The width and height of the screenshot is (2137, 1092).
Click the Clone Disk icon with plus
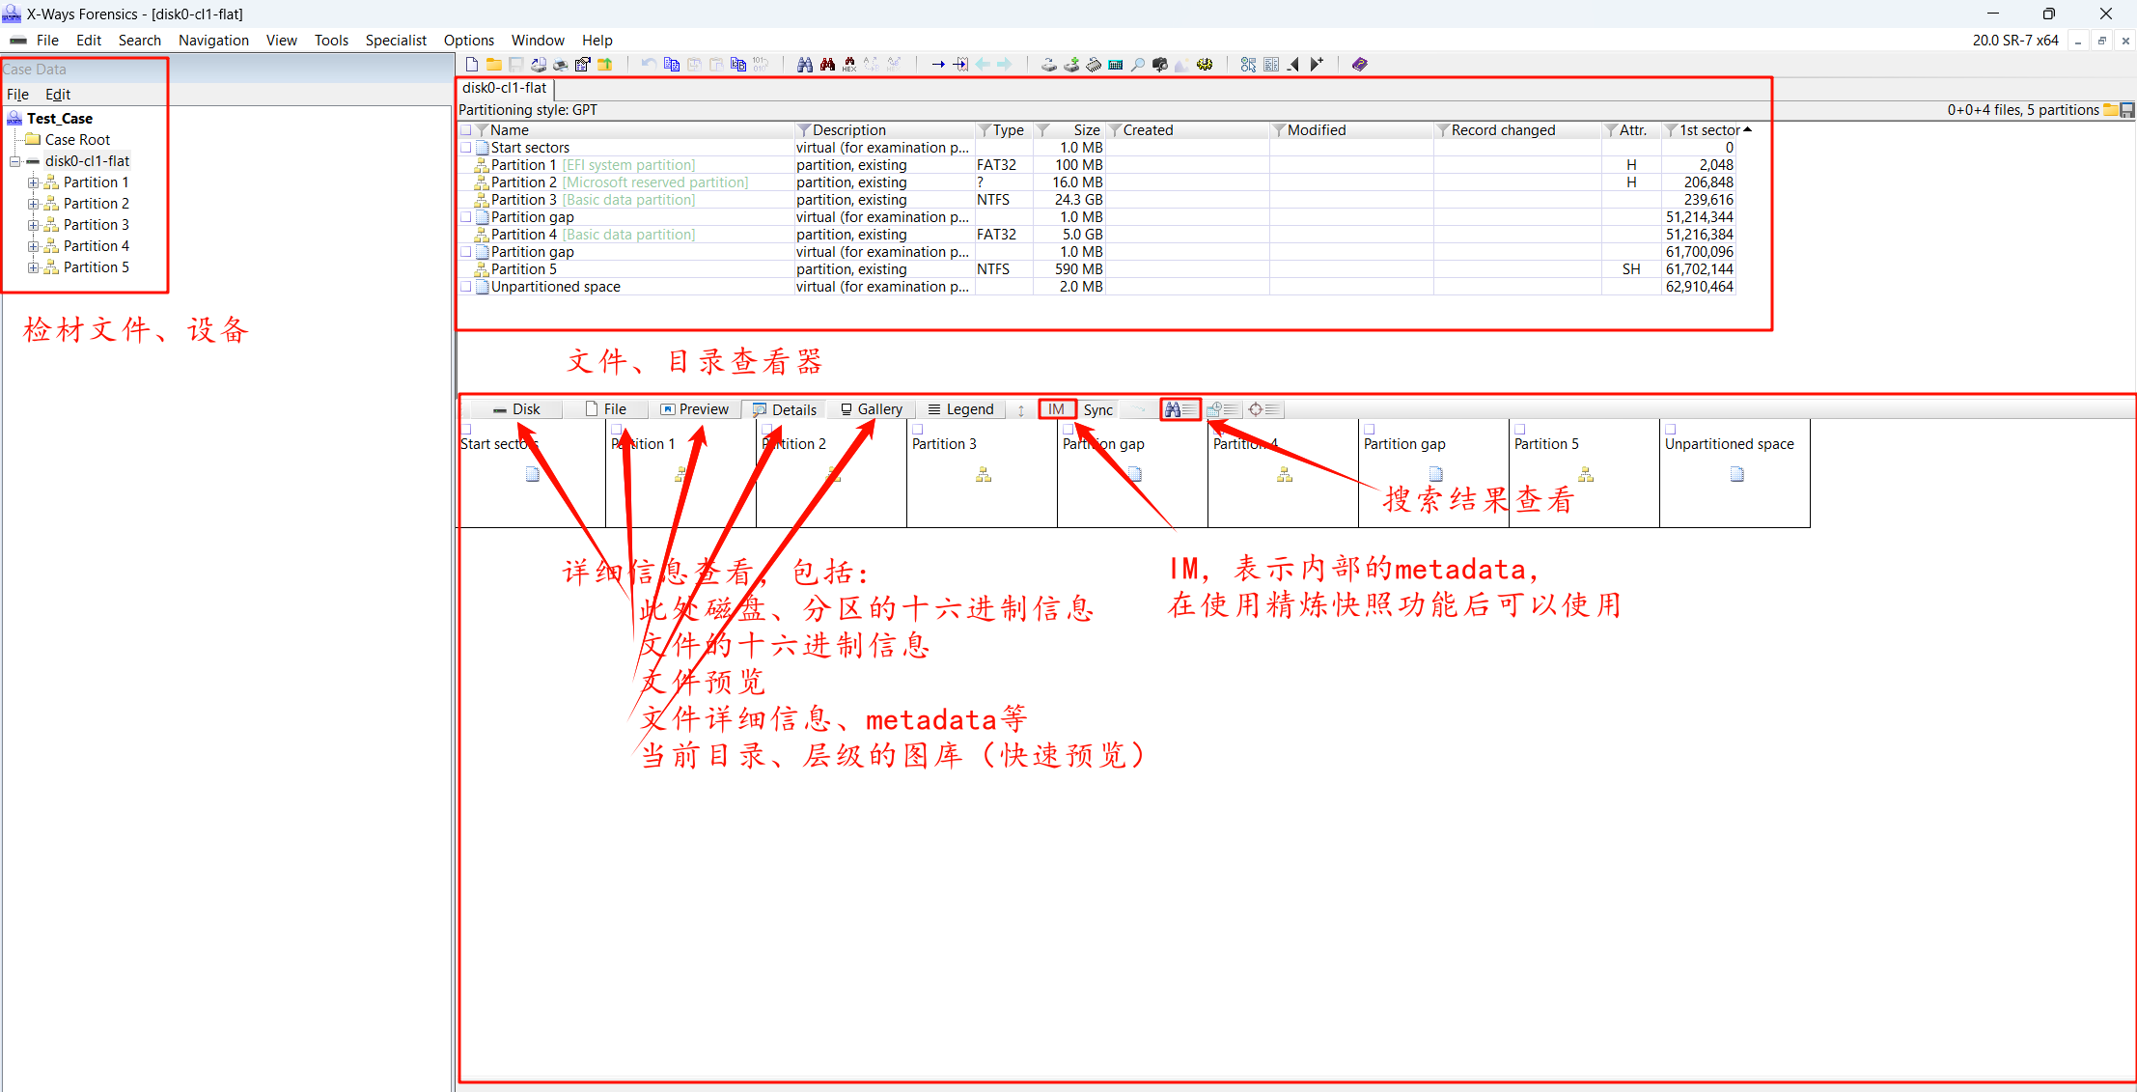coord(1071,65)
